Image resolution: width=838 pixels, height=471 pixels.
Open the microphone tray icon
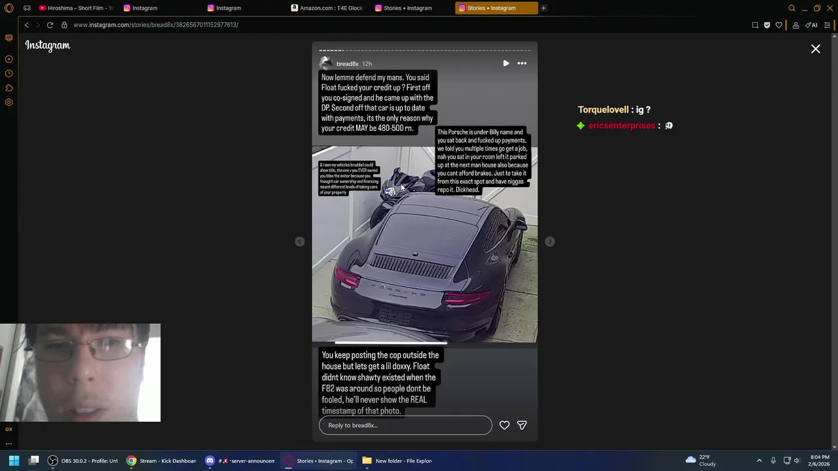pyautogui.click(x=773, y=461)
